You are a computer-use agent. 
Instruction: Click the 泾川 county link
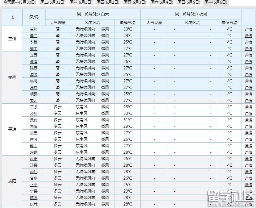point(34,114)
